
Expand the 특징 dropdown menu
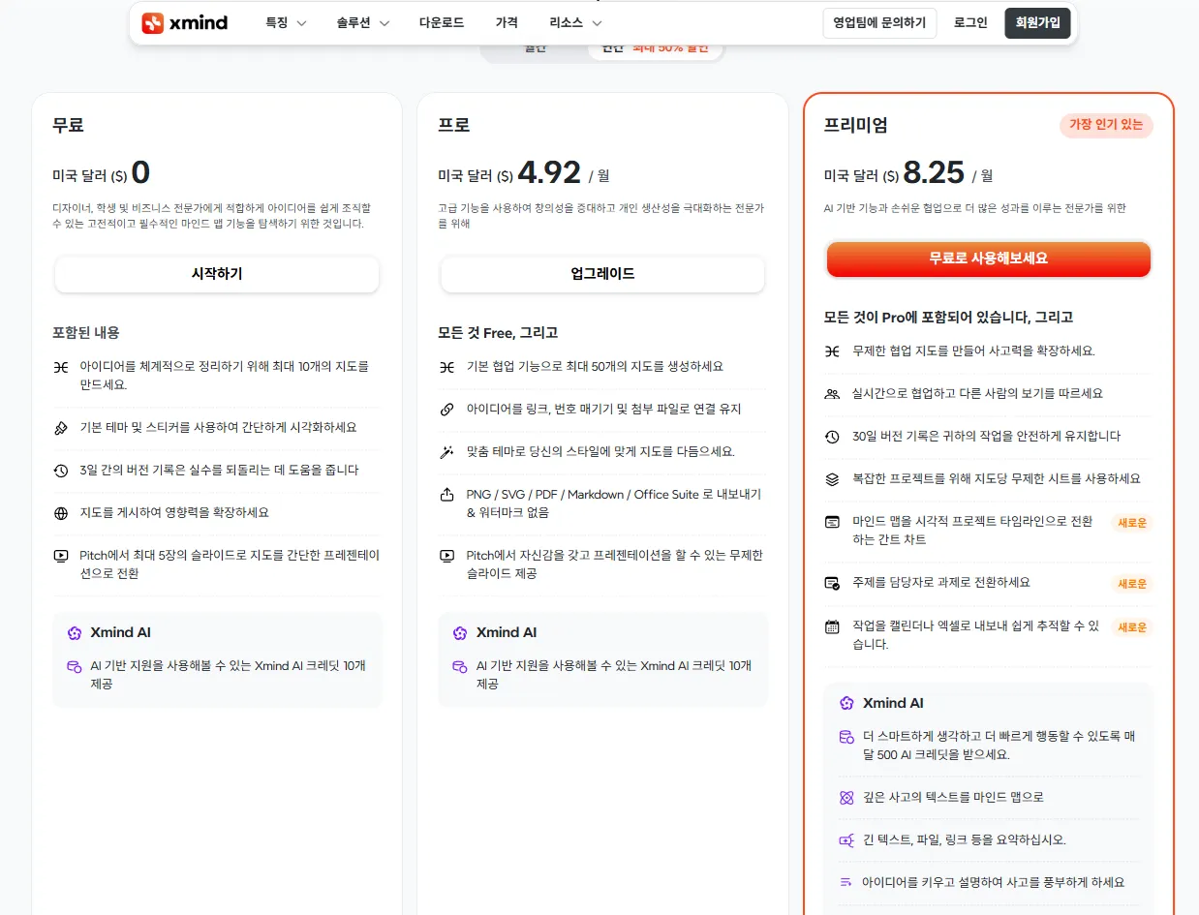[284, 22]
